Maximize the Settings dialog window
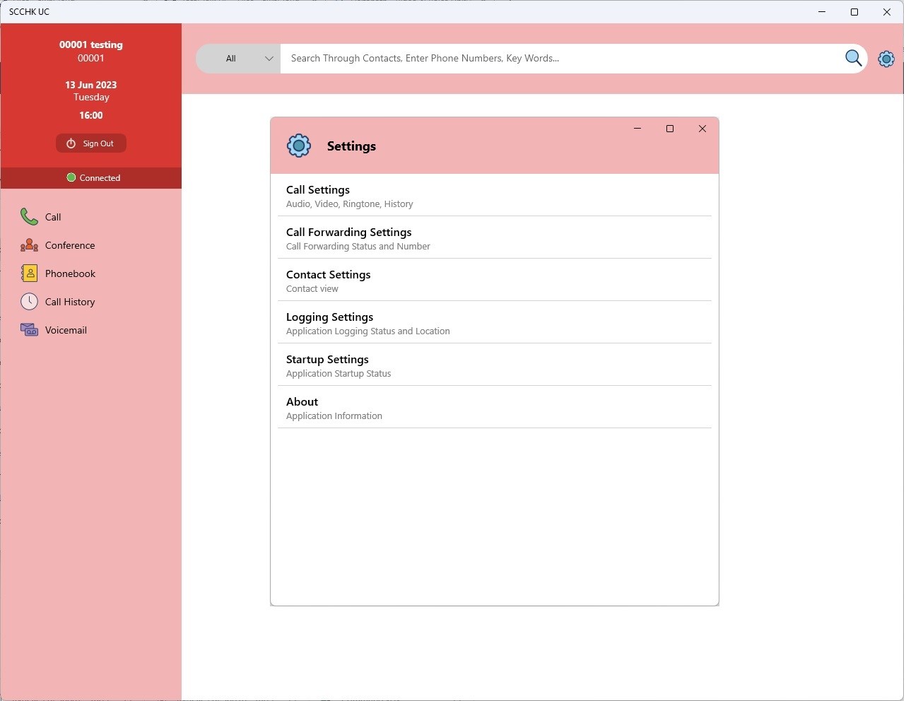906x701 pixels. [670, 129]
